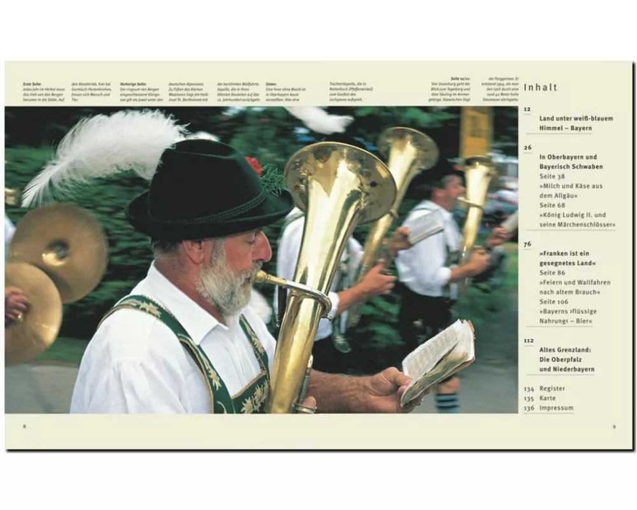Select page number 112 in contents
The width and height of the screenshot is (637, 510).
coord(529,341)
